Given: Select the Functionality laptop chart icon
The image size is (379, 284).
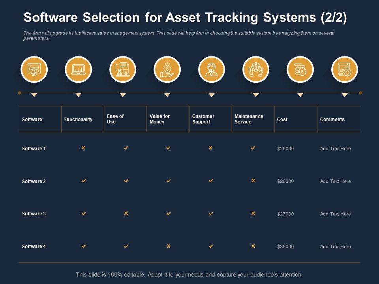Looking at the screenshot, I should [x=78, y=69].
